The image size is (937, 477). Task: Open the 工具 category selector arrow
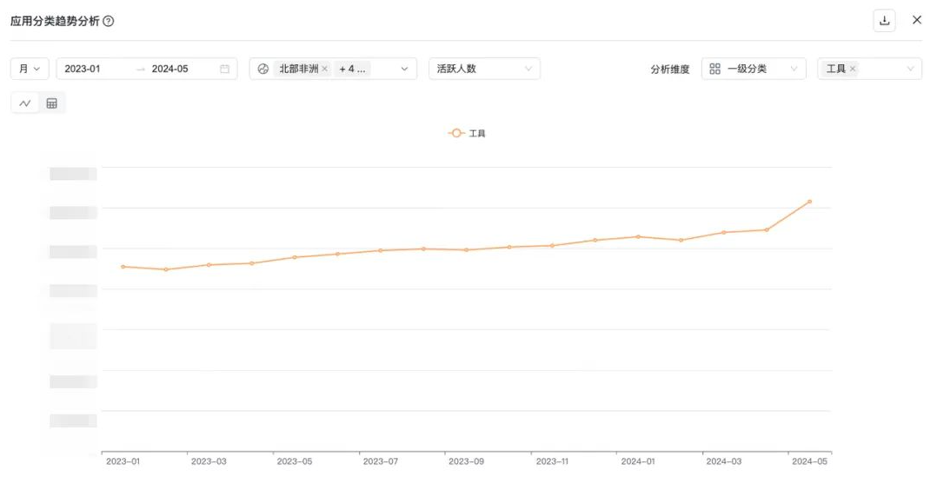coord(910,69)
